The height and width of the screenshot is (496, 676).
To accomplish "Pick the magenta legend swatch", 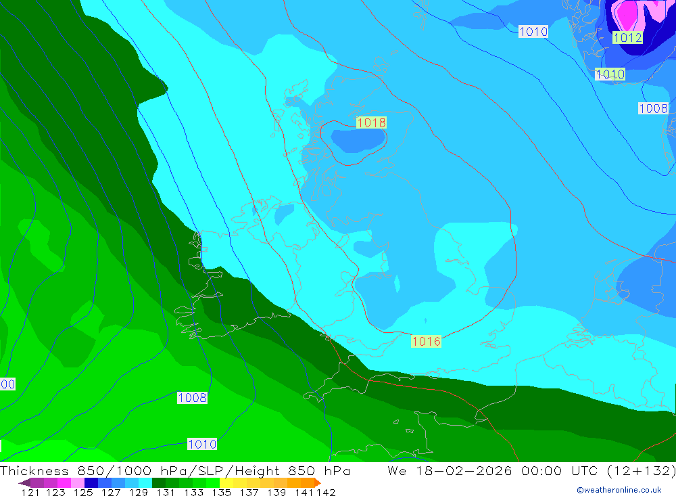I will point(63,482).
